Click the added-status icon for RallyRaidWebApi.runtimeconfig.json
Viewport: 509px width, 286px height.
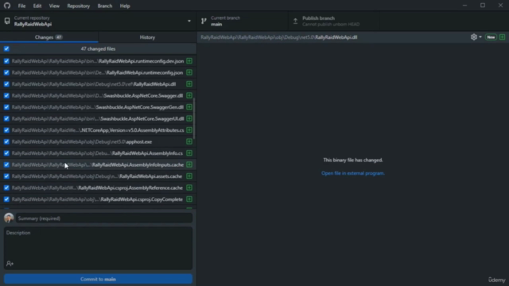pos(189,72)
